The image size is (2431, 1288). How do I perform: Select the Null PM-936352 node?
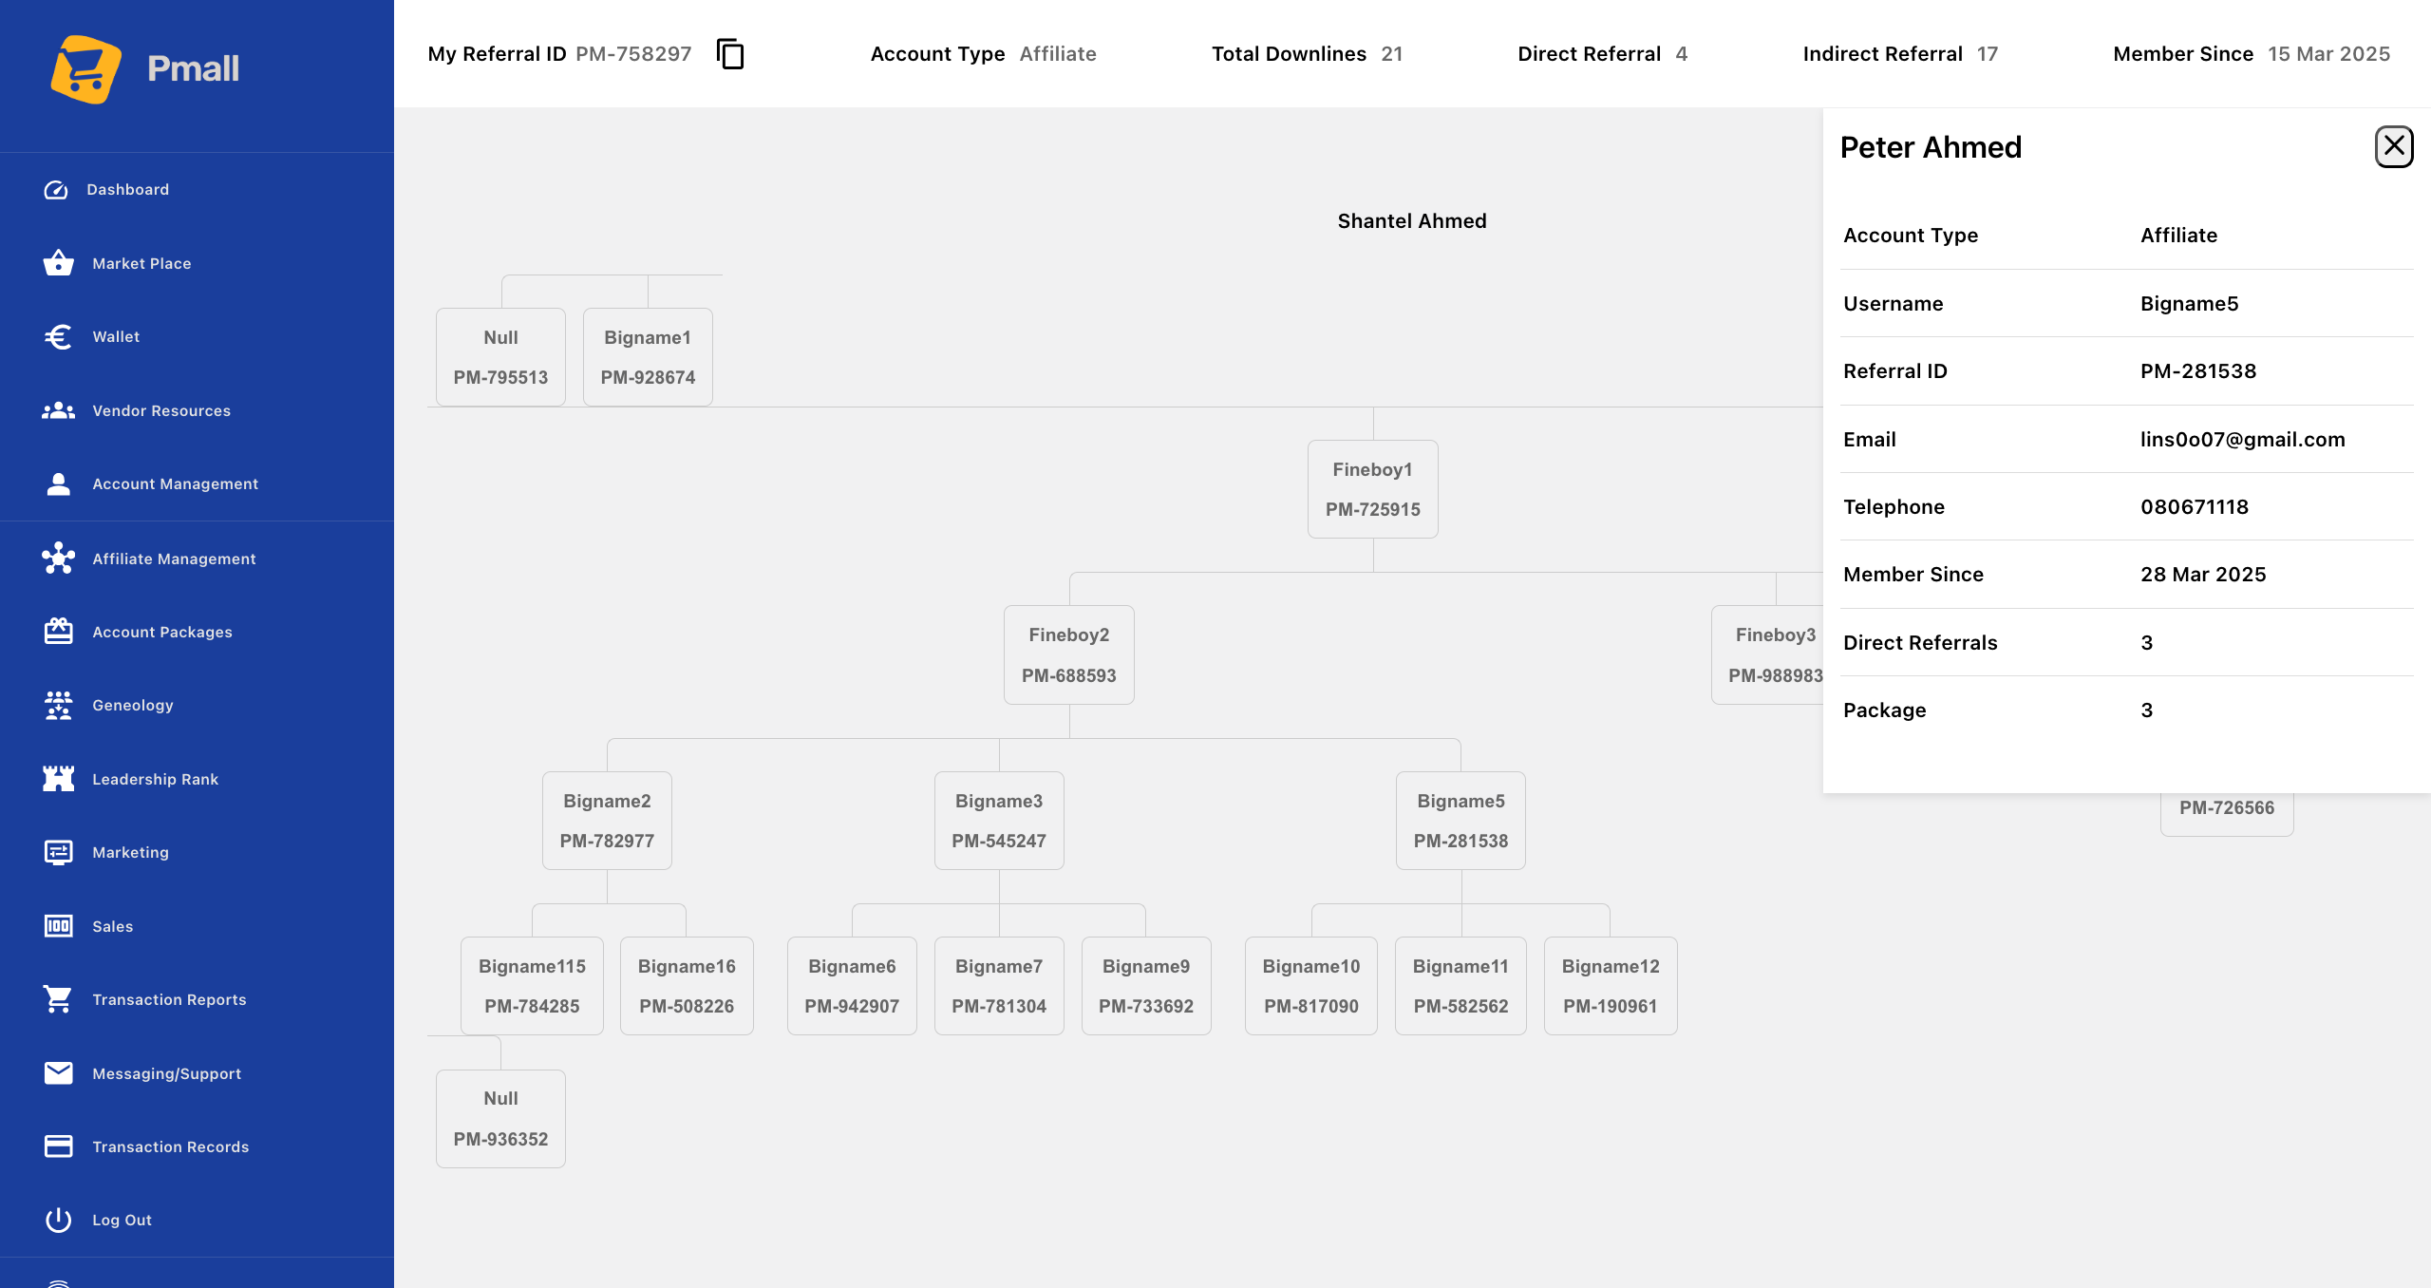pos(500,1118)
